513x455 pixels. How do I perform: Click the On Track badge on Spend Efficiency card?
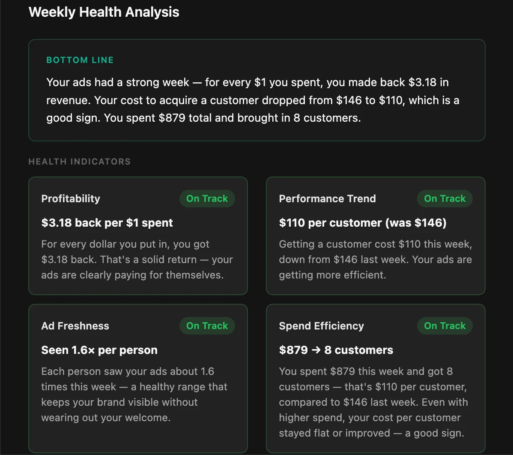444,326
